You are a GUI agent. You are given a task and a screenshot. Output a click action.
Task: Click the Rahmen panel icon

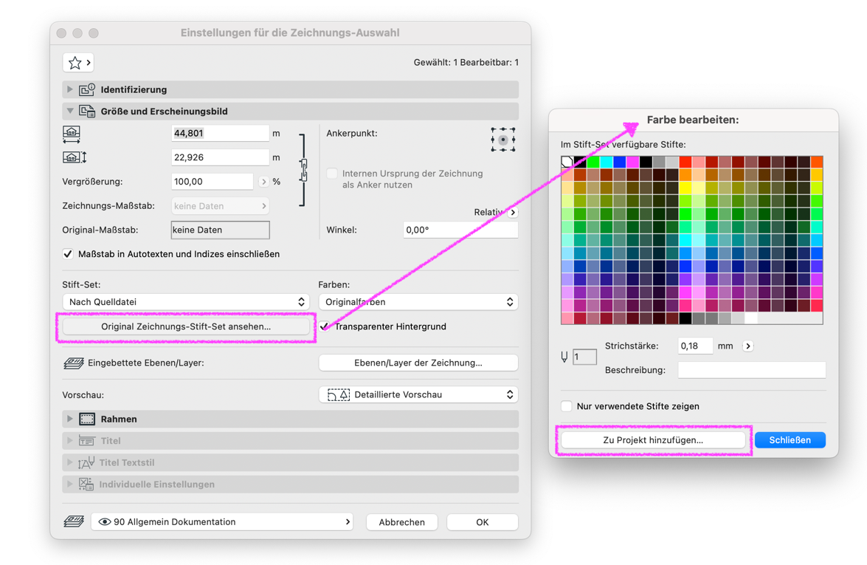click(87, 419)
